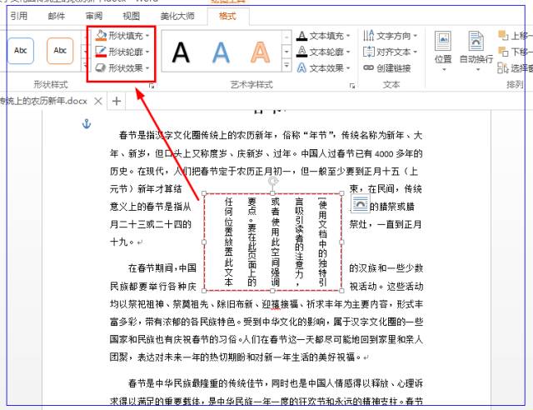Click the 文本填充 icon
Image resolution: width=533 pixels, height=410 pixels.
pyautogui.click(x=301, y=35)
